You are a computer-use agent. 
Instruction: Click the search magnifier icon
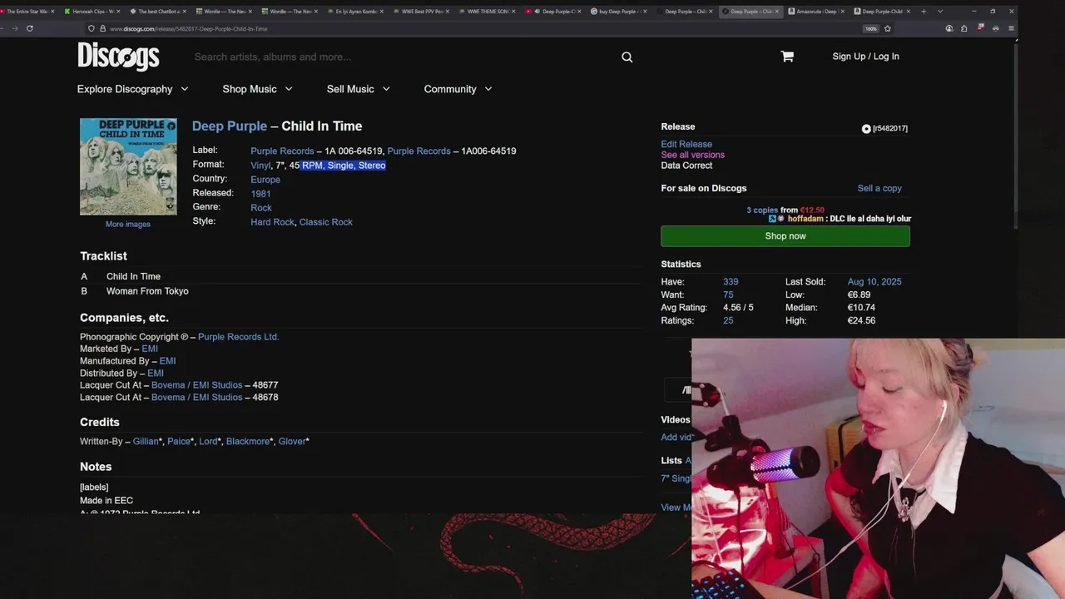tap(627, 57)
